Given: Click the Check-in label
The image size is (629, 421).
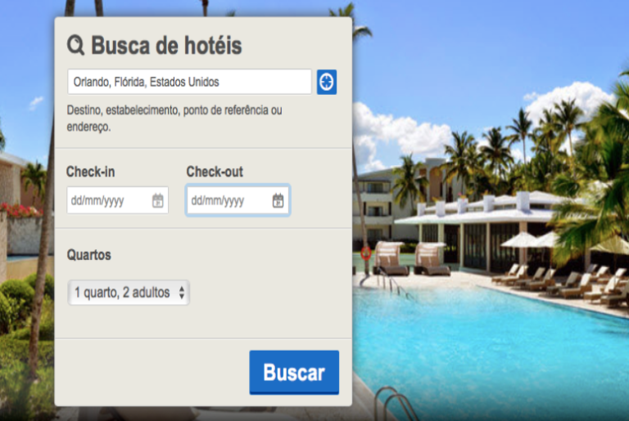Looking at the screenshot, I should pyautogui.click(x=91, y=172).
